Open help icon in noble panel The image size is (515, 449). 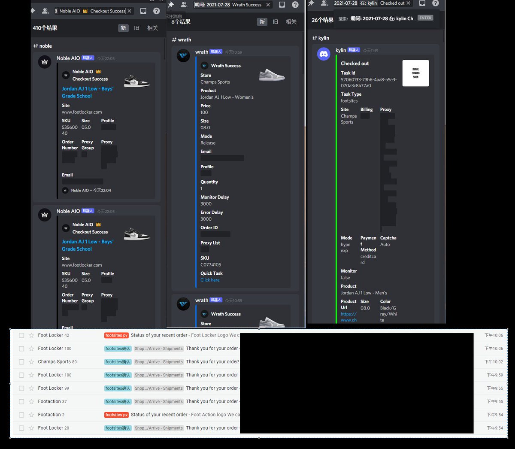(x=157, y=11)
